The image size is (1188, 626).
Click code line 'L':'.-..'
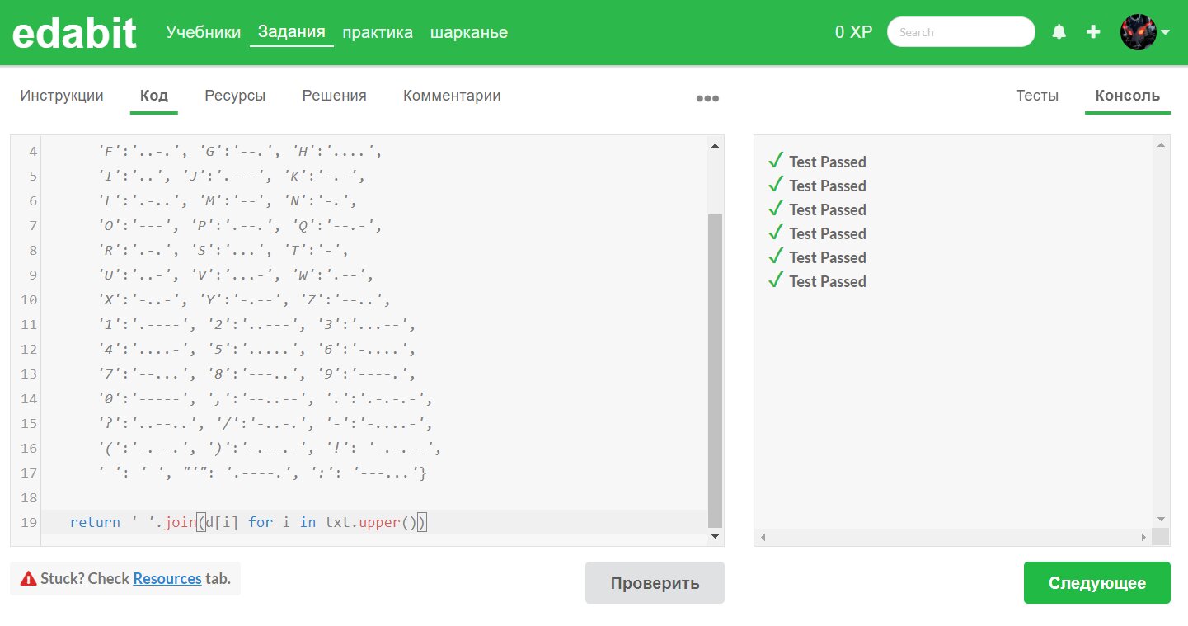coord(226,200)
